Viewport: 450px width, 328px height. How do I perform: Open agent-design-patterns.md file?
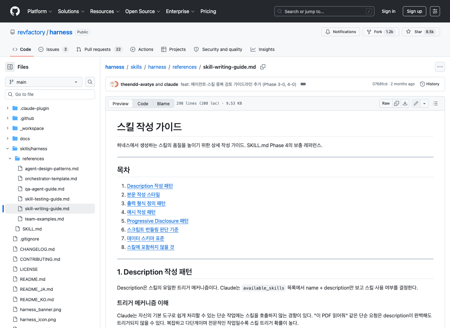point(52,169)
